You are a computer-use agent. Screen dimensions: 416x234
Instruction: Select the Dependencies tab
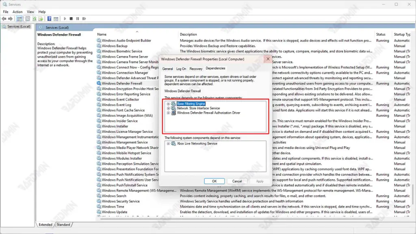point(215,68)
